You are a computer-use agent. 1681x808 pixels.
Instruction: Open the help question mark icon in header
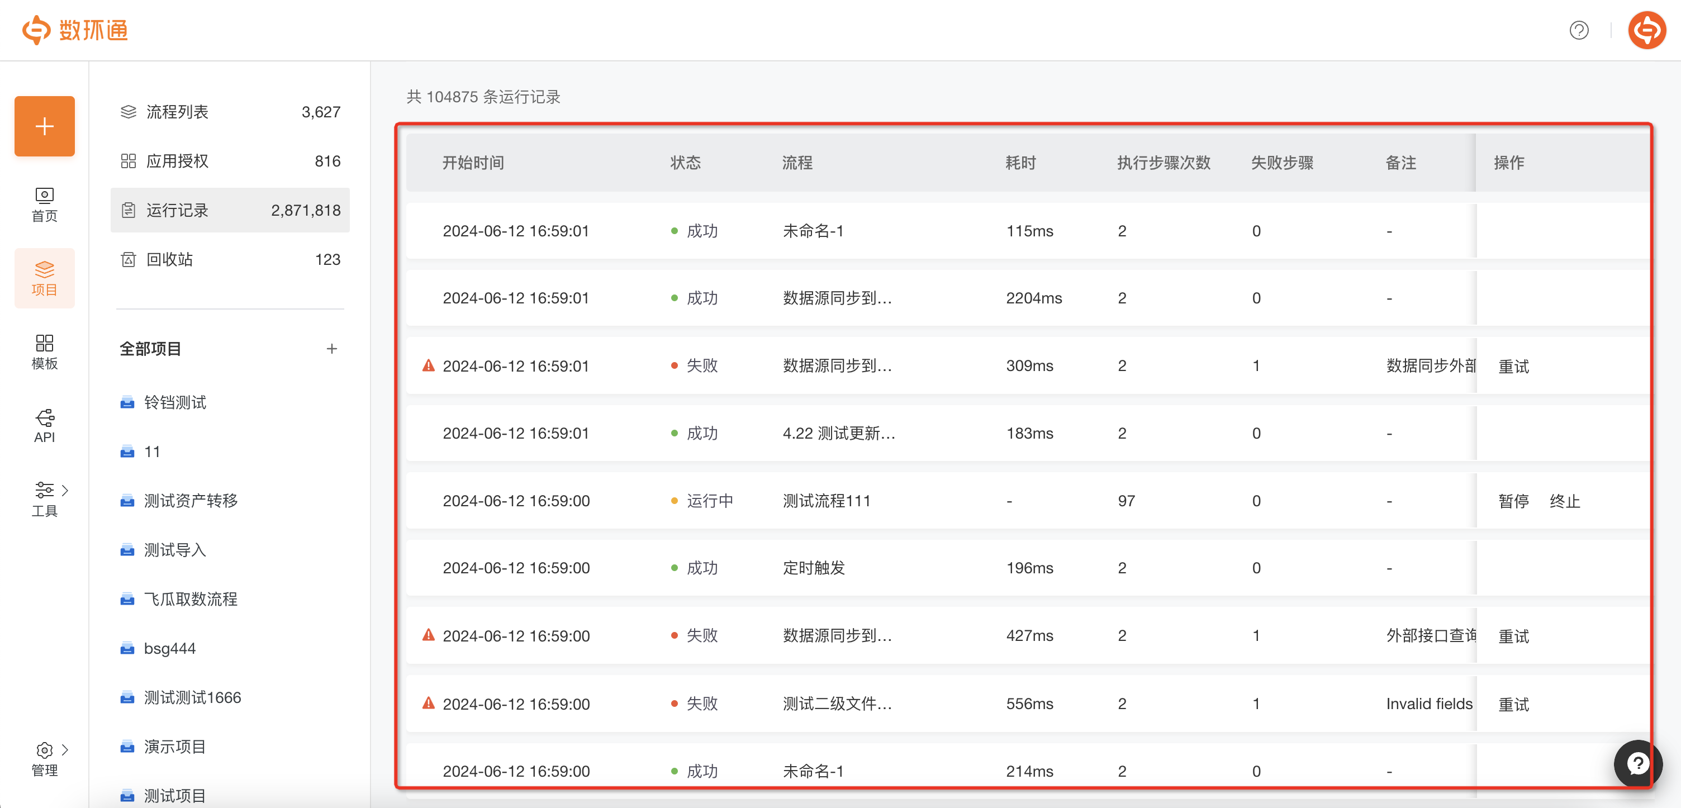[x=1579, y=30]
